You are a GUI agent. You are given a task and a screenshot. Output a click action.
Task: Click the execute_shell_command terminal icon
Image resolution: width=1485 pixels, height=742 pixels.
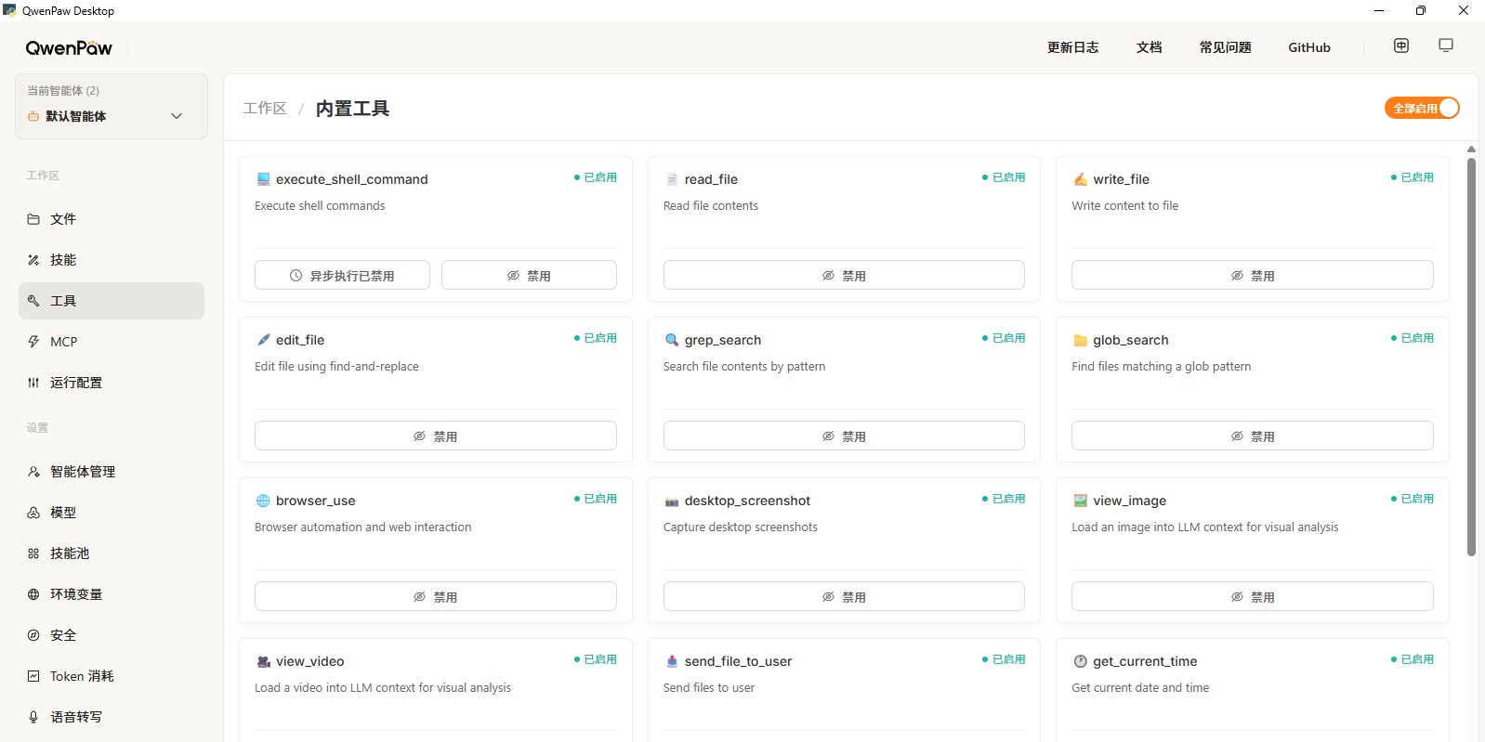click(x=263, y=179)
